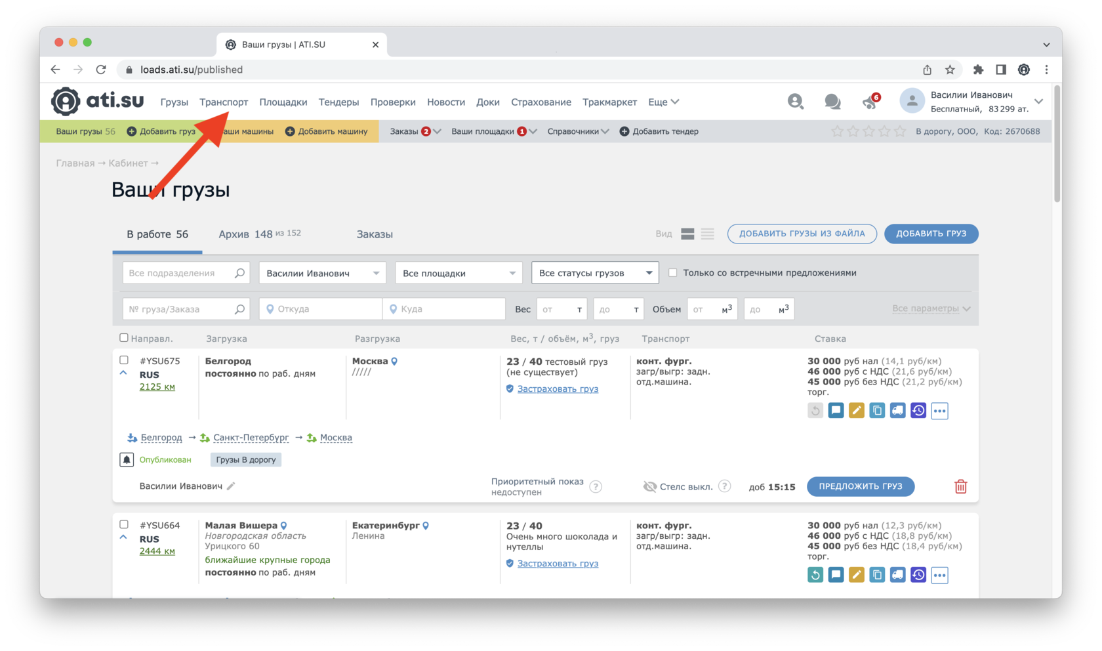Open comment icon for cargo #YSU664

(836, 575)
